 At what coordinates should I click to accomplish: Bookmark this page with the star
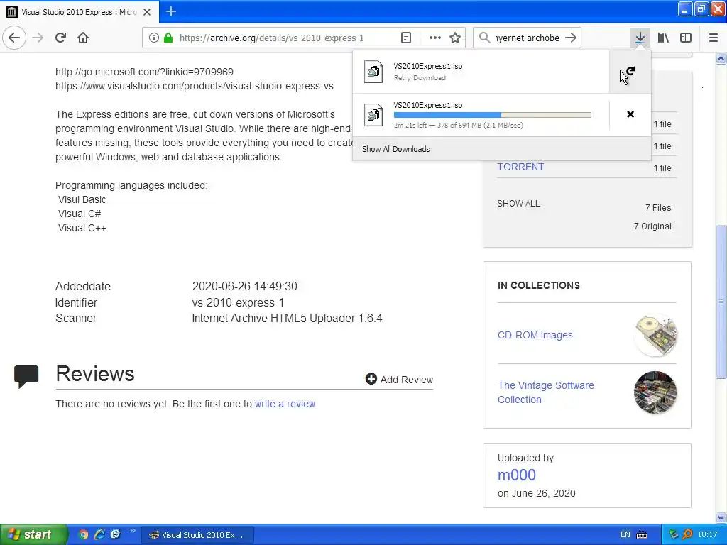[455, 38]
